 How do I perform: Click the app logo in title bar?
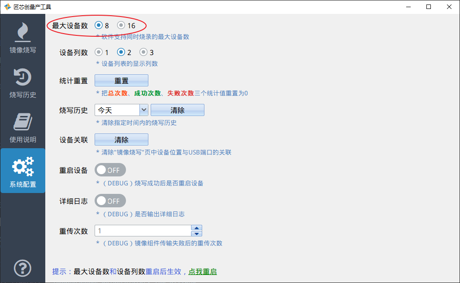[x=7, y=7]
